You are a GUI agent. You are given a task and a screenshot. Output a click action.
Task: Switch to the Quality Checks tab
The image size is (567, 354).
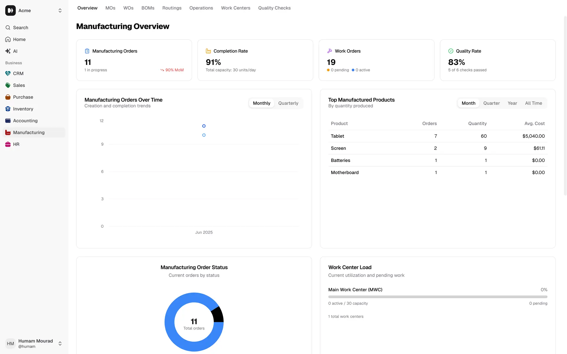click(274, 8)
